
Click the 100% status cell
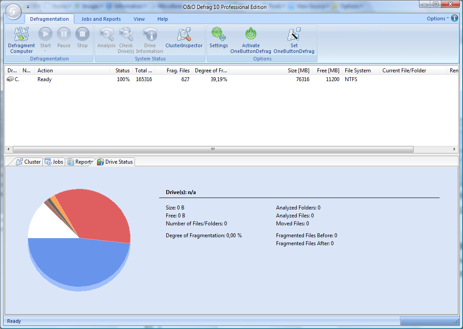tap(123, 79)
